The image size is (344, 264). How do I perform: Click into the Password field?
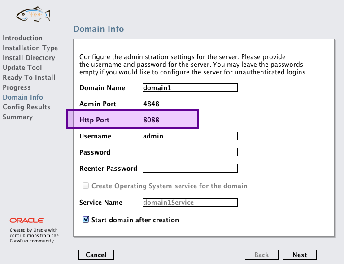tap(190, 152)
